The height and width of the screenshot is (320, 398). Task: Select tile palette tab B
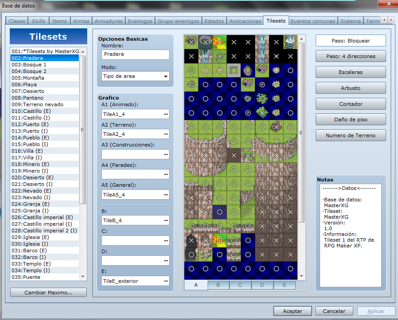[x=218, y=285]
